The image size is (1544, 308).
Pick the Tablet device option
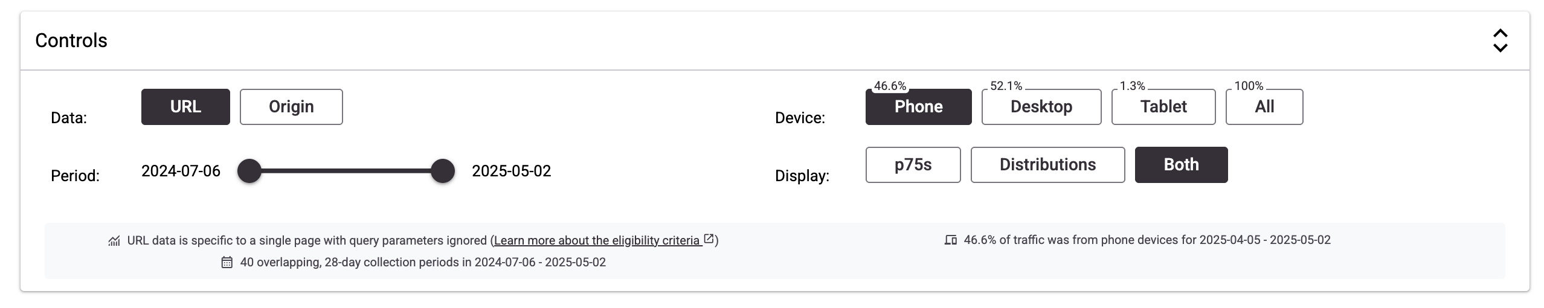(1163, 107)
